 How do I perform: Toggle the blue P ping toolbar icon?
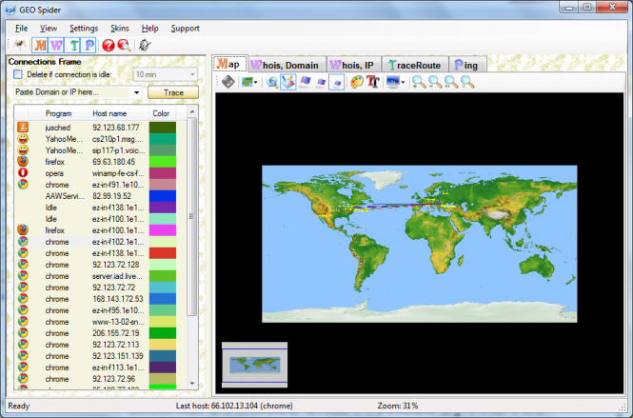point(89,45)
